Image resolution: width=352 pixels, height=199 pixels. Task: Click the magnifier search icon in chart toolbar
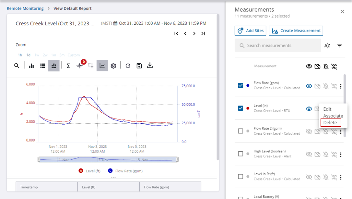[x=17, y=66]
